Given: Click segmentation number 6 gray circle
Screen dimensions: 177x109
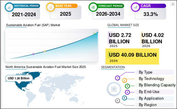Looking at the screenshot, I should click(x=117, y=100).
